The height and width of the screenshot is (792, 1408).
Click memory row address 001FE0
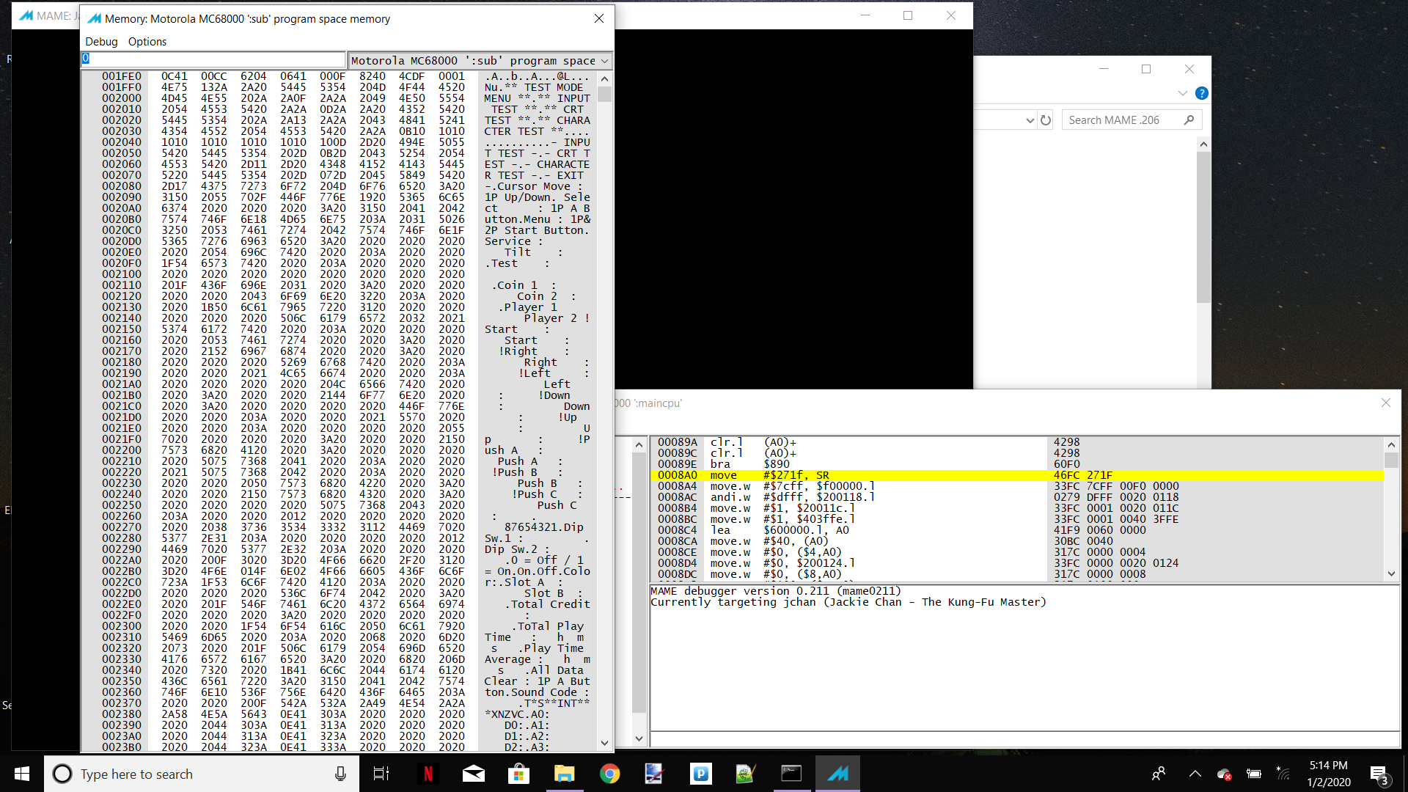pos(122,76)
